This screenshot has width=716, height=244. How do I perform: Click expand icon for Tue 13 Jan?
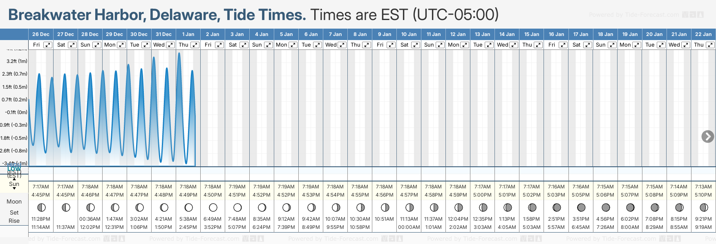(489, 45)
